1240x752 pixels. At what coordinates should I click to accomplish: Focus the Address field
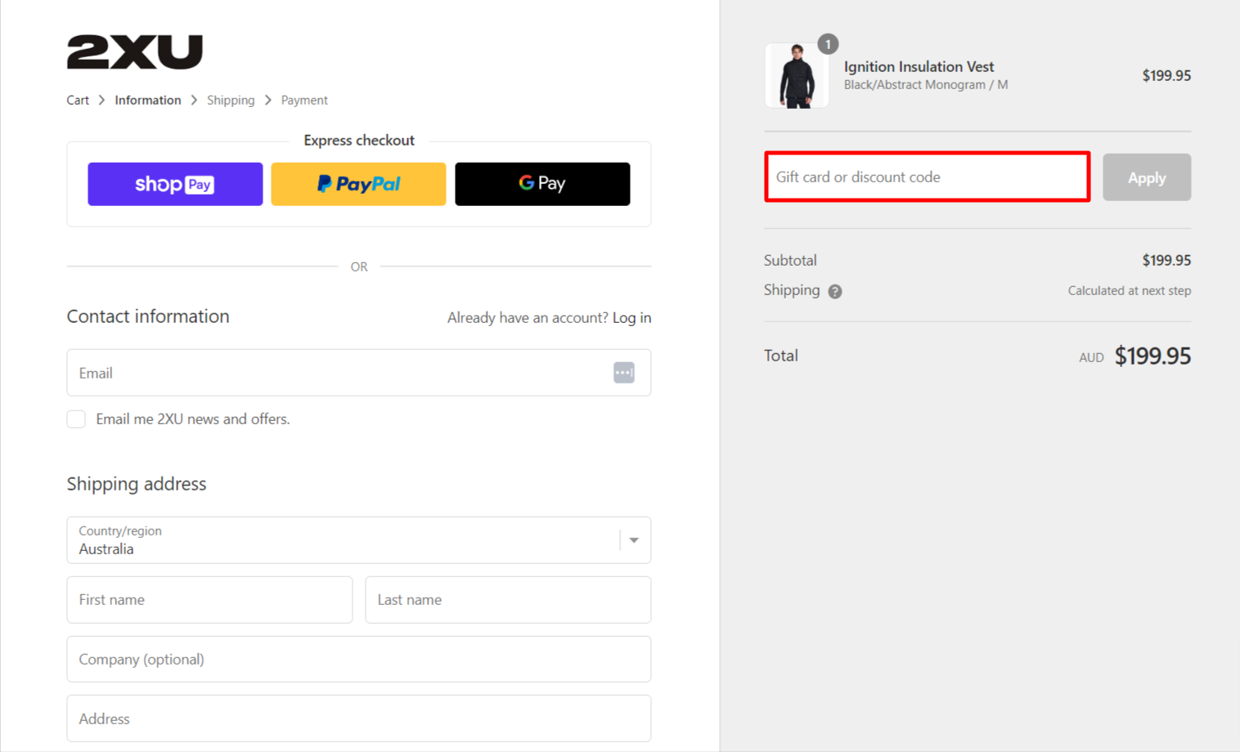point(359,718)
